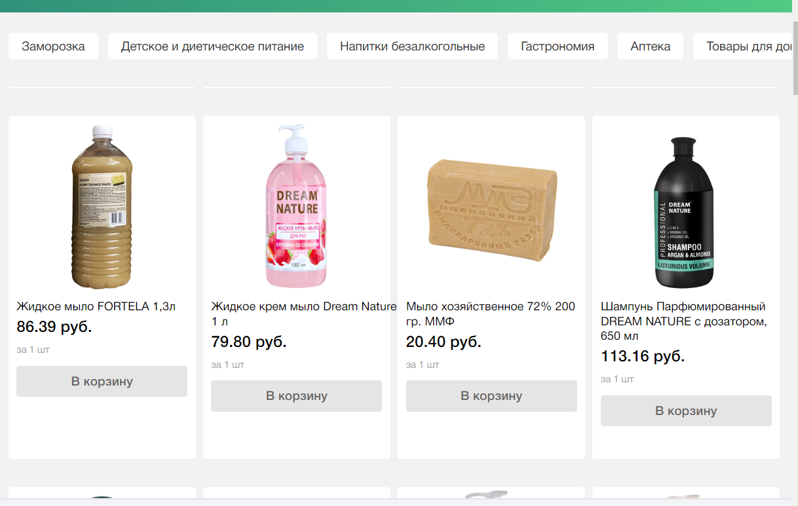
Task: Select Детское и диетическое питание category
Action: 212,46
